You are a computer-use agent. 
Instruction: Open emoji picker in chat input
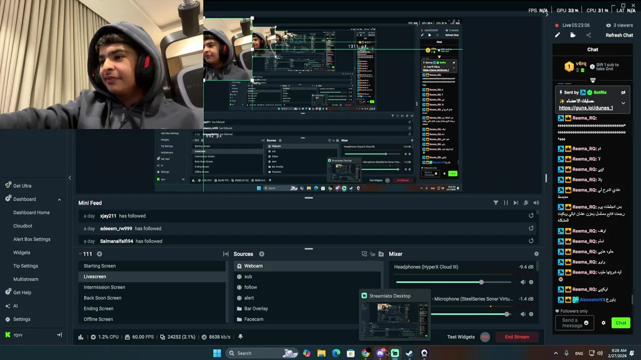(586, 323)
